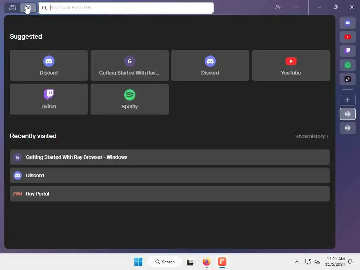Screen dimensions: 360x270
Task: Open the Windows Start menu
Action: 138,262
